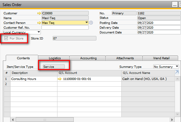Click row number 2 header

7,84
